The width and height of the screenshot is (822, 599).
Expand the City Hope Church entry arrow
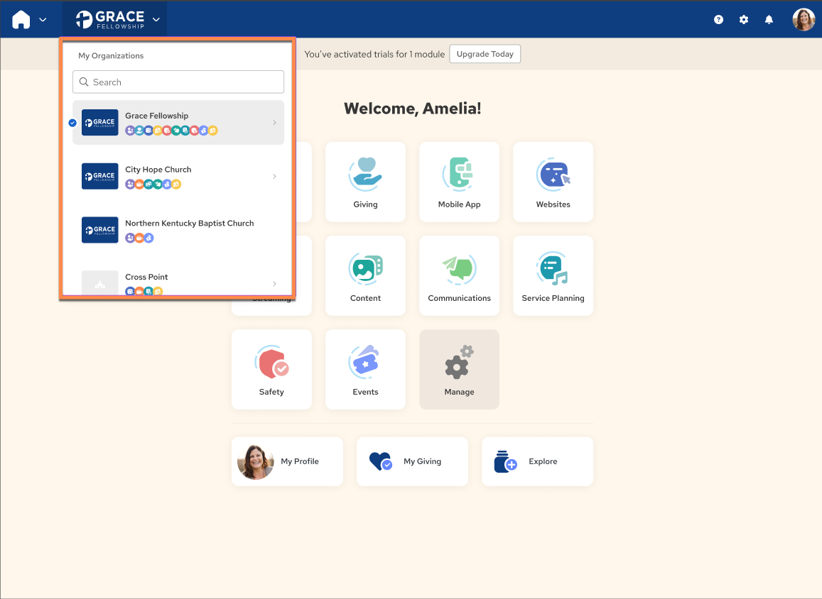(x=274, y=176)
